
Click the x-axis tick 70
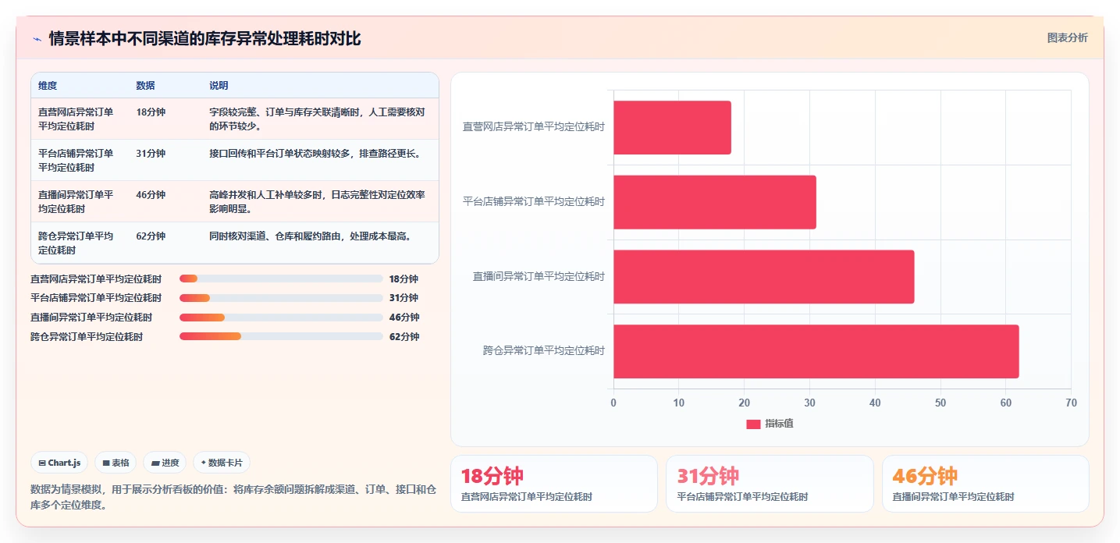click(x=1071, y=403)
